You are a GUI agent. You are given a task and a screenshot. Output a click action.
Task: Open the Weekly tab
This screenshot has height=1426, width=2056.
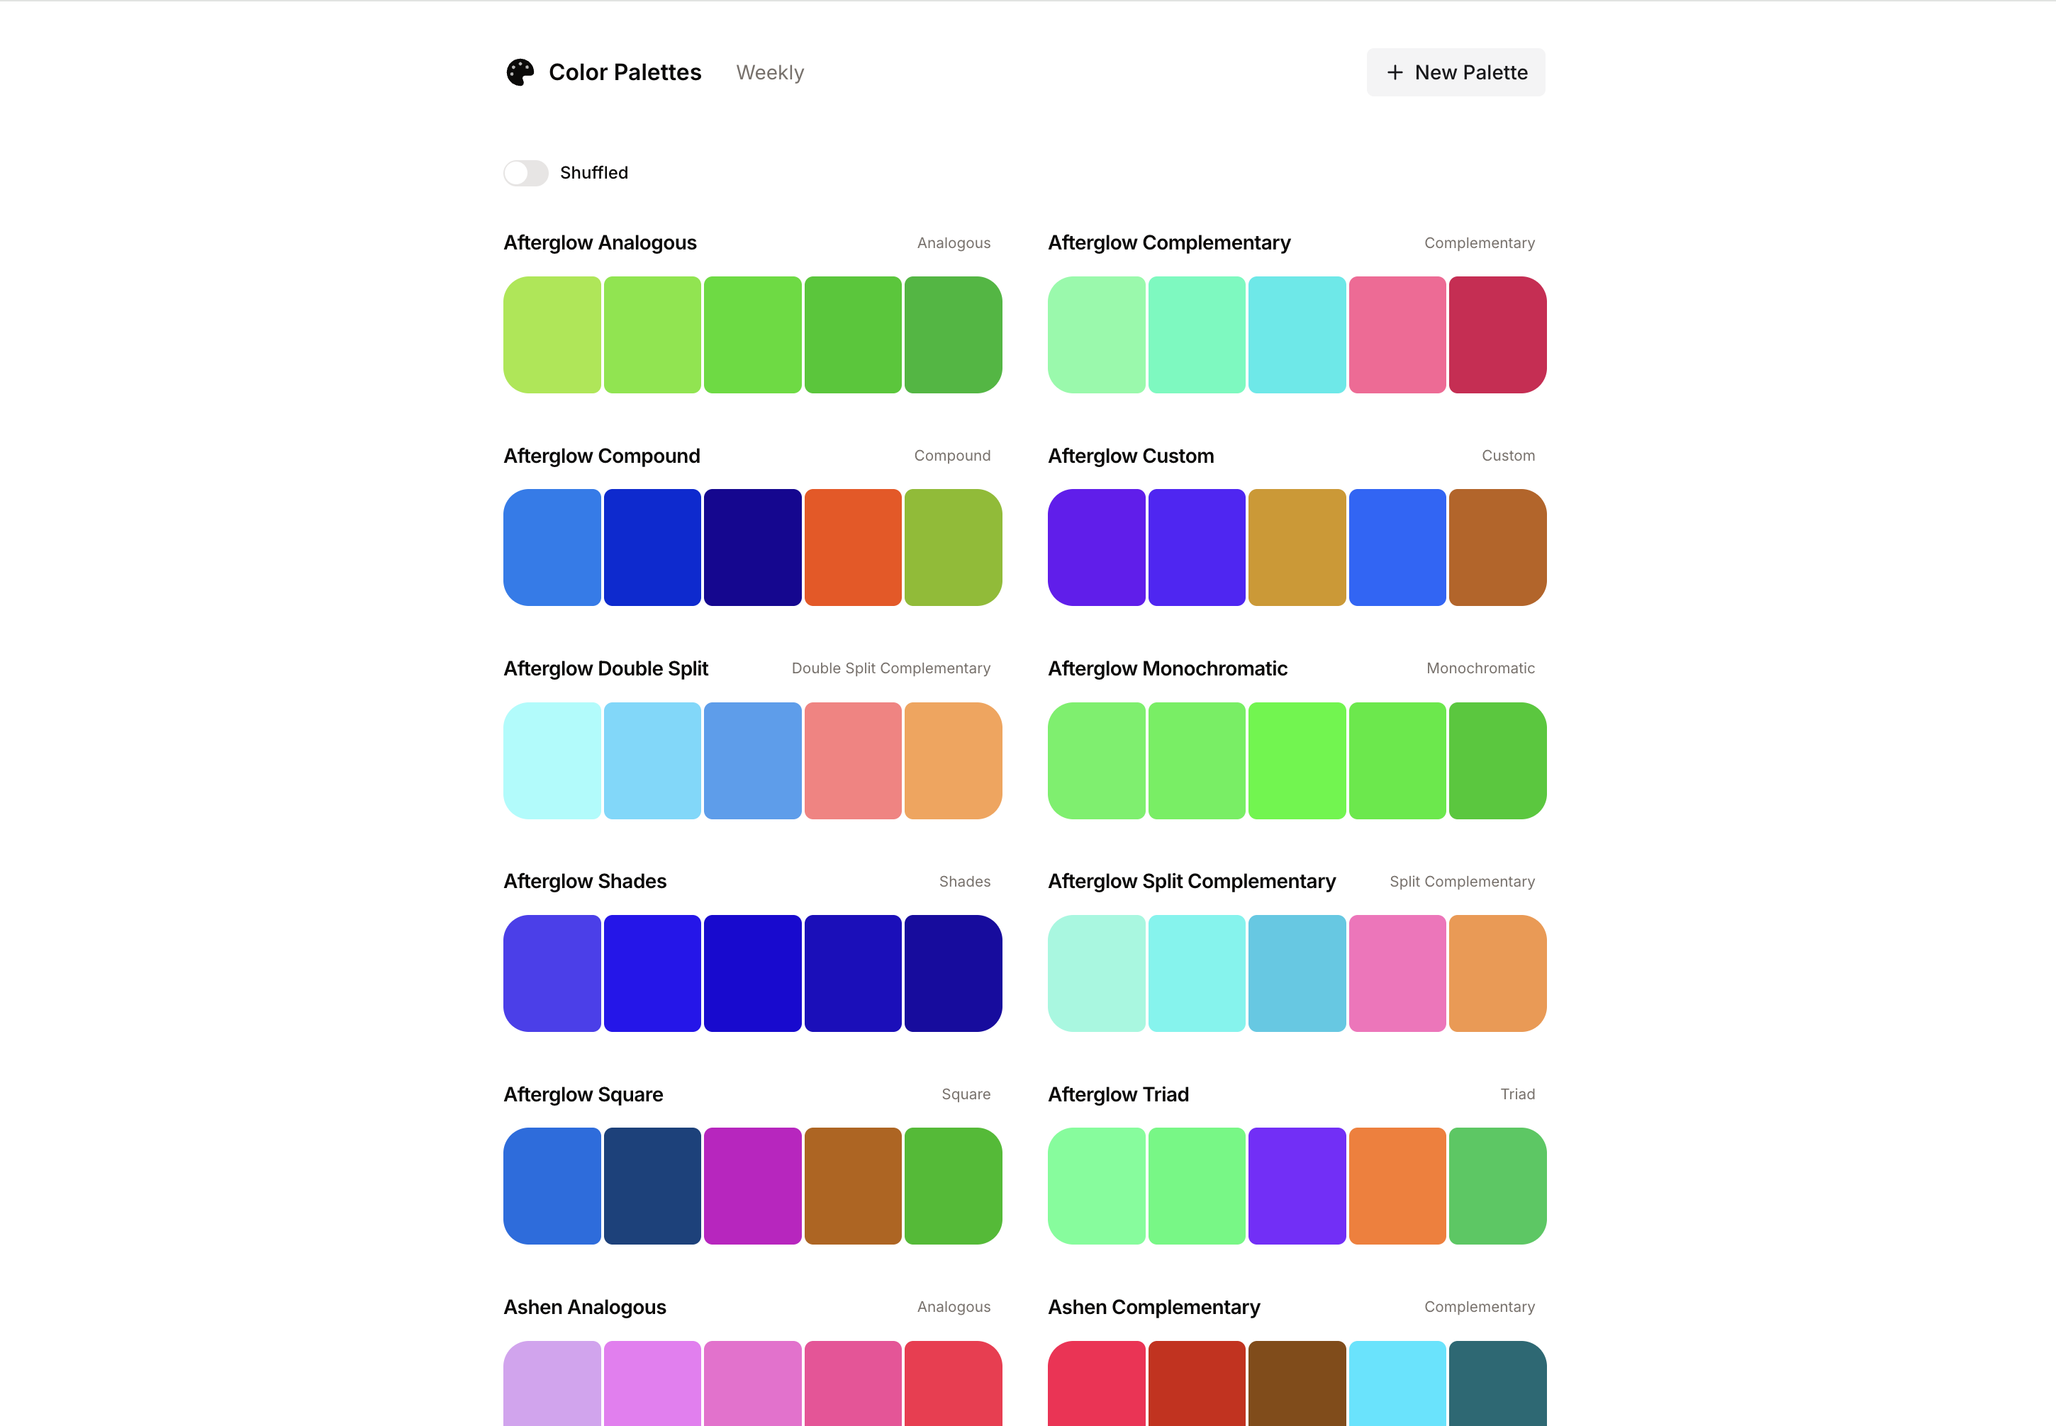(x=769, y=72)
